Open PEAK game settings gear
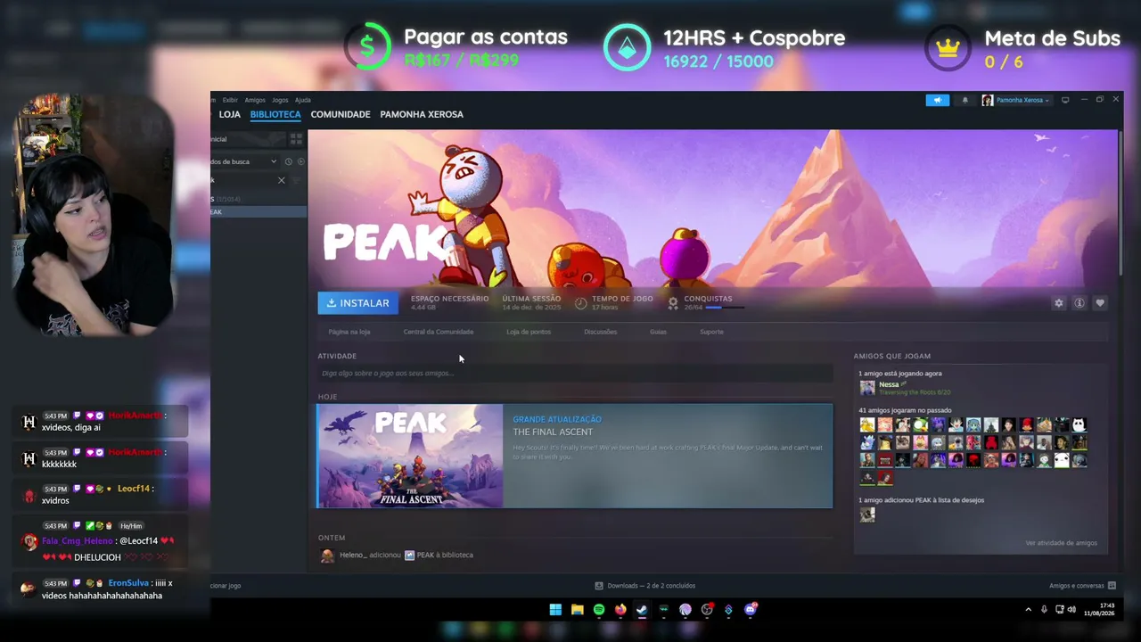Screen dimensions: 1141x642 tap(1059, 303)
